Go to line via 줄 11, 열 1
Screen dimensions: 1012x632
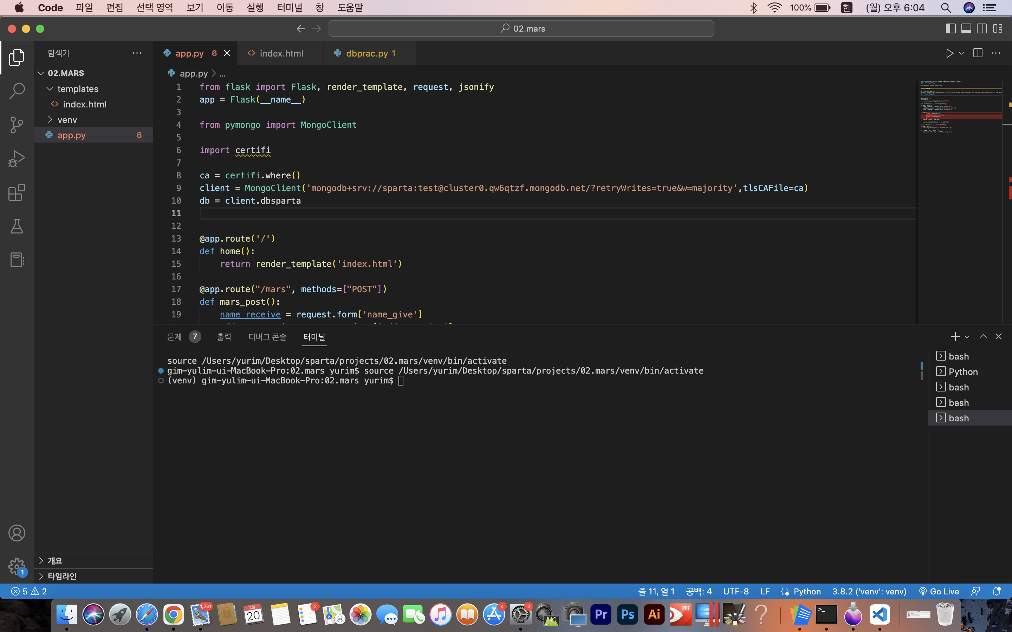(x=656, y=592)
